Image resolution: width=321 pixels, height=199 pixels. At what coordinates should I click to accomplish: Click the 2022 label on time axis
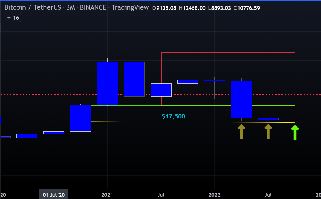tap(214, 195)
